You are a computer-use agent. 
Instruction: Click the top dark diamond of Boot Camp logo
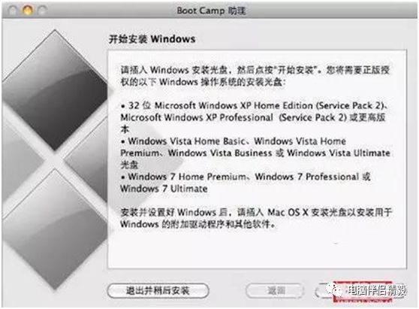[x=55, y=89]
